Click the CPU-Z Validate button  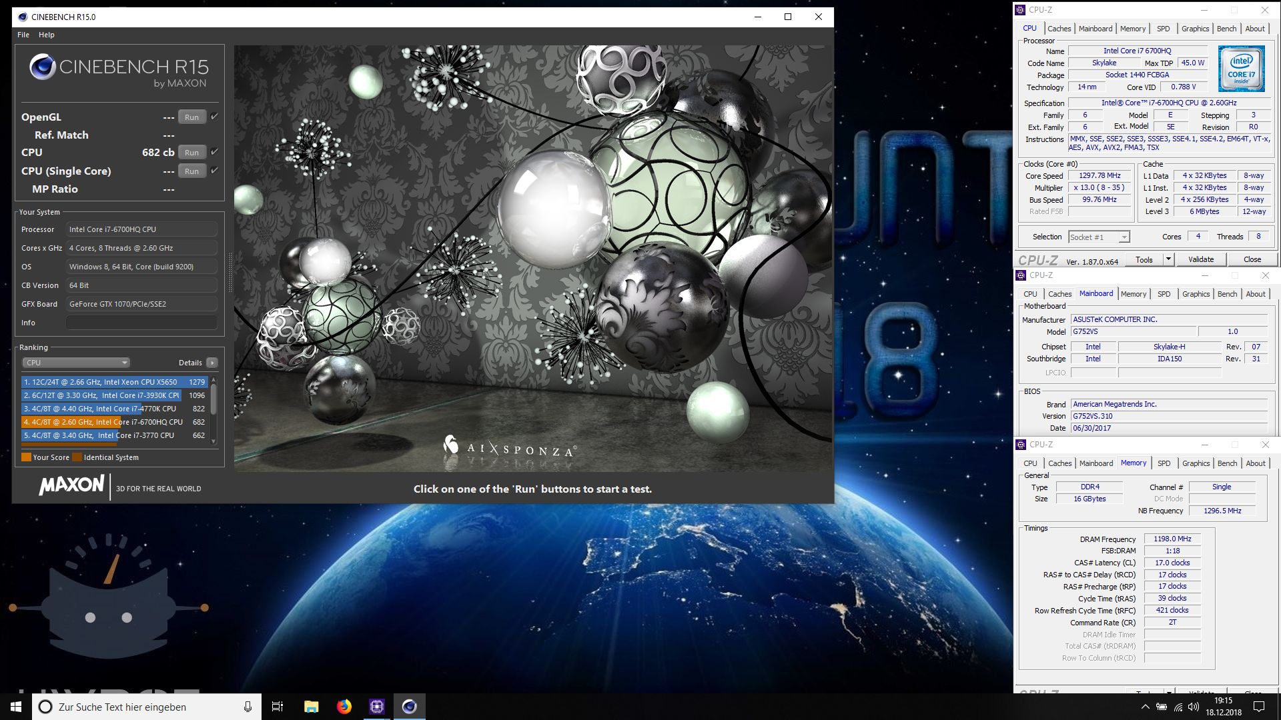click(1200, 259)
